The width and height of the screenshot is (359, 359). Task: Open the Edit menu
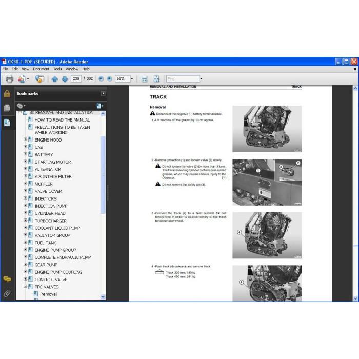point(15,69)
